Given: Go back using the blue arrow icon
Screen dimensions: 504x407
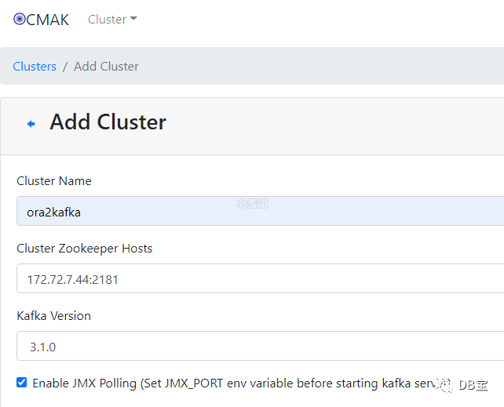Looking at the screenshot, I should click(x=31, y=124).
